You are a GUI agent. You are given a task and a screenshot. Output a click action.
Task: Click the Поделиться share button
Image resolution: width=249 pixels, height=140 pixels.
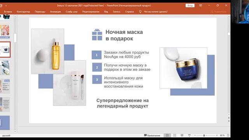(218, 12)
